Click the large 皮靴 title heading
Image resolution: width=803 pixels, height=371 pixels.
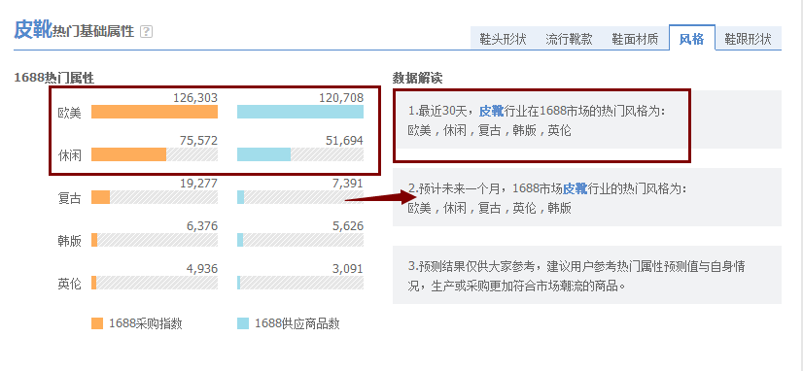[33, 30]
